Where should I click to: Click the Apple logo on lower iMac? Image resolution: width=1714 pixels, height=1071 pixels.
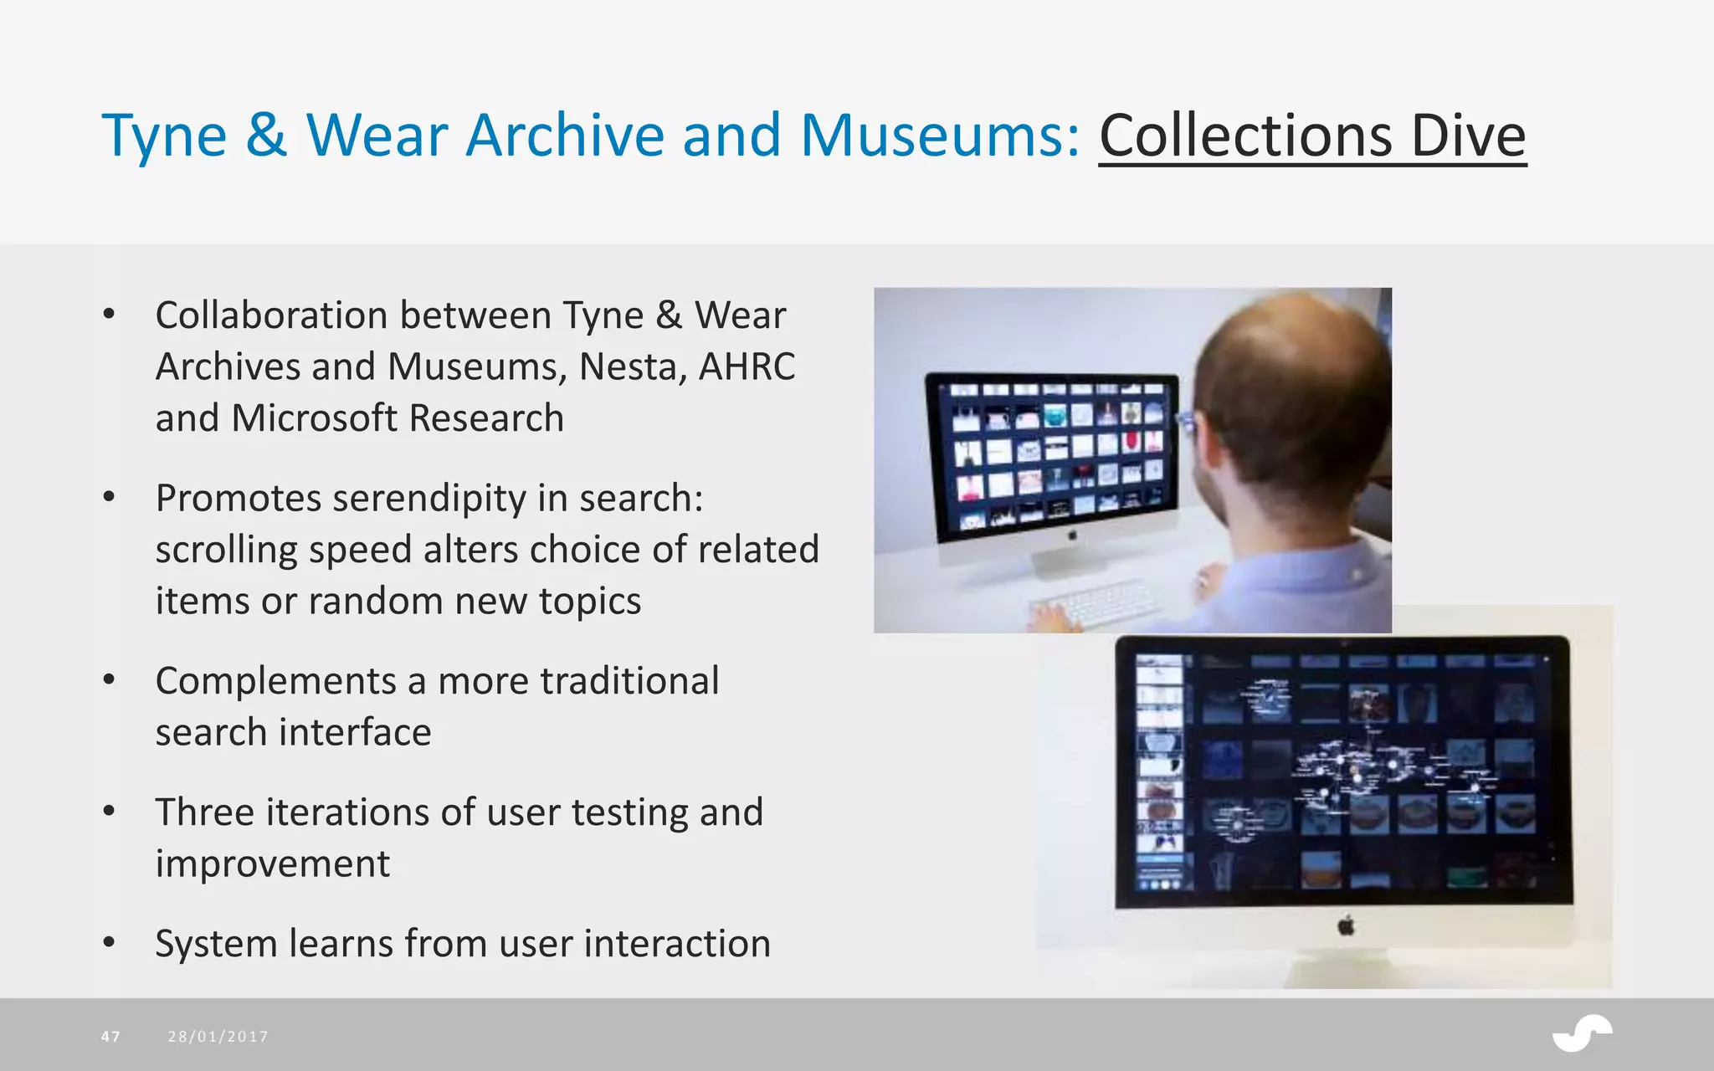(1346, 926)
